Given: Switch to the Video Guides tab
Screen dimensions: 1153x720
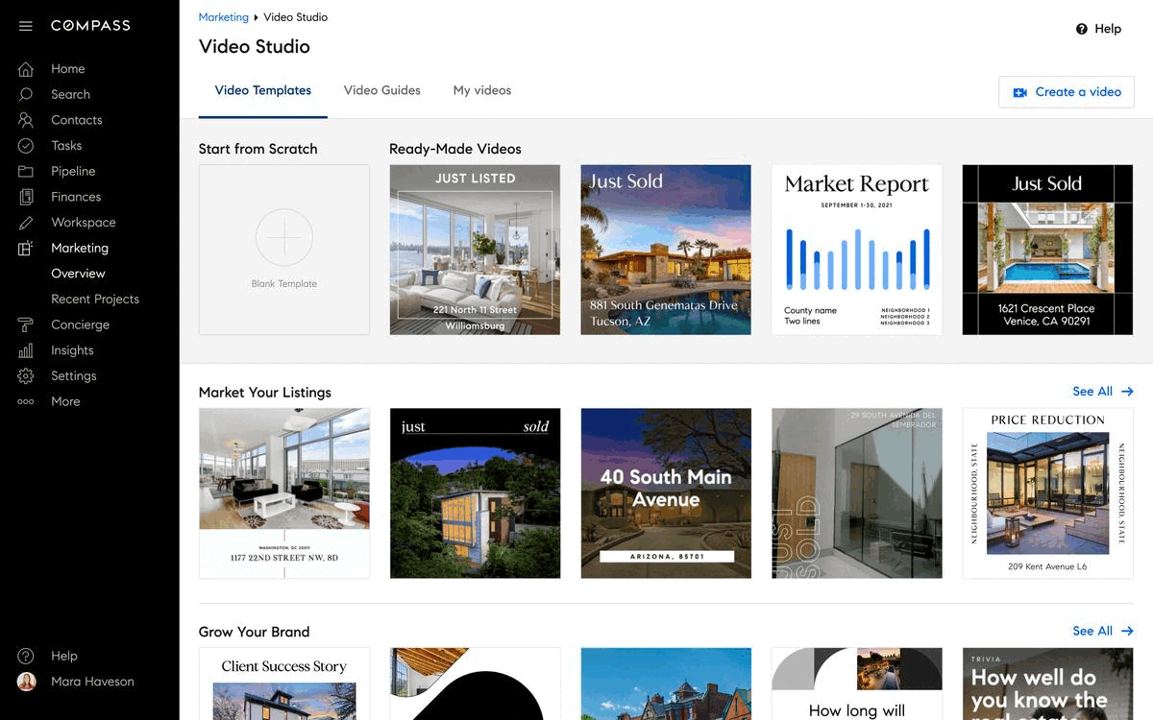Looking at the screenshot, I should (382, 90).
